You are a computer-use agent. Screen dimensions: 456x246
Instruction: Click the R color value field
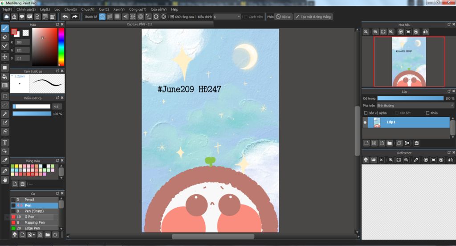coord(22,42)
